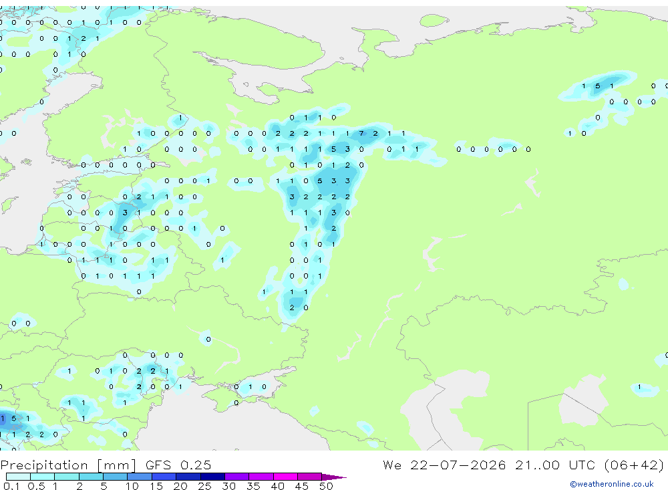Click the 'Precipitation [mm]' title text
This screenshot has height=490, width=668.
click(68, 465)
